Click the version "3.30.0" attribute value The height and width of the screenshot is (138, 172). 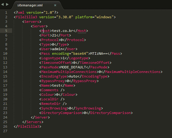65,17
